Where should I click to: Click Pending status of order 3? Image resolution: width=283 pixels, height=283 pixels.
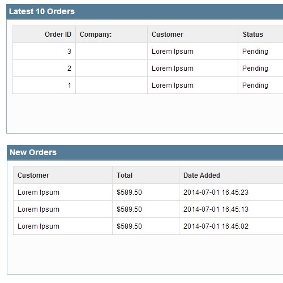255,52
